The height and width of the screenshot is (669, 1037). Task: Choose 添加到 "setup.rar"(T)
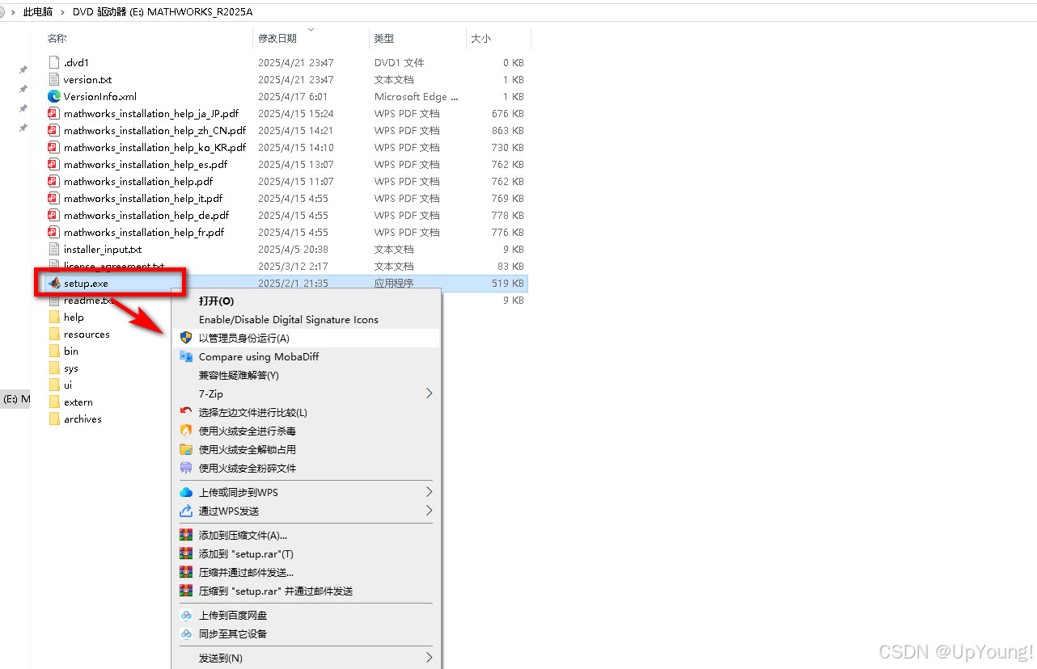307,553
